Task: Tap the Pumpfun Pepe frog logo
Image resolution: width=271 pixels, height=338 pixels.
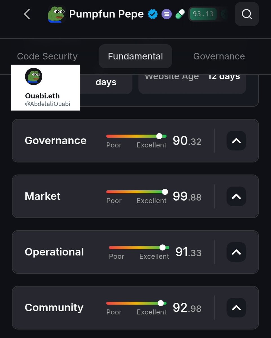Action: (56, 14)
